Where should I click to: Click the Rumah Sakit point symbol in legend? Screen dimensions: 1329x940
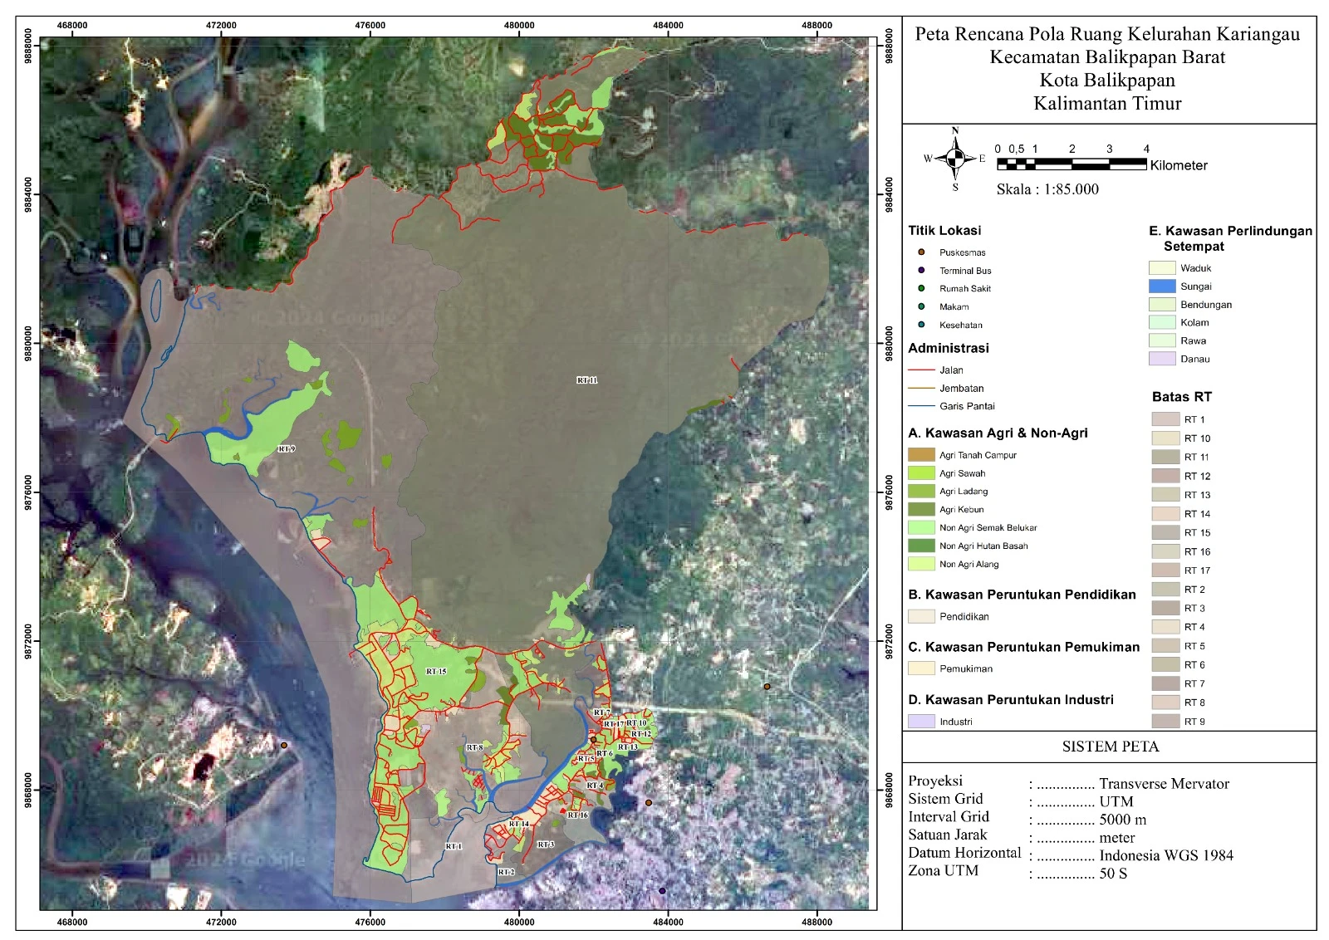pos(921,288)
